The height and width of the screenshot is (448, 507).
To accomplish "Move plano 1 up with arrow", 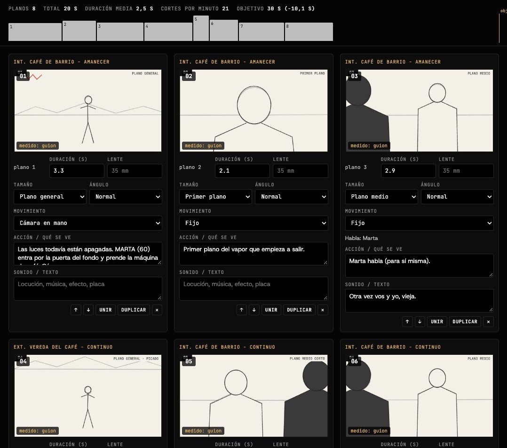I will click(x=76, y=310).
